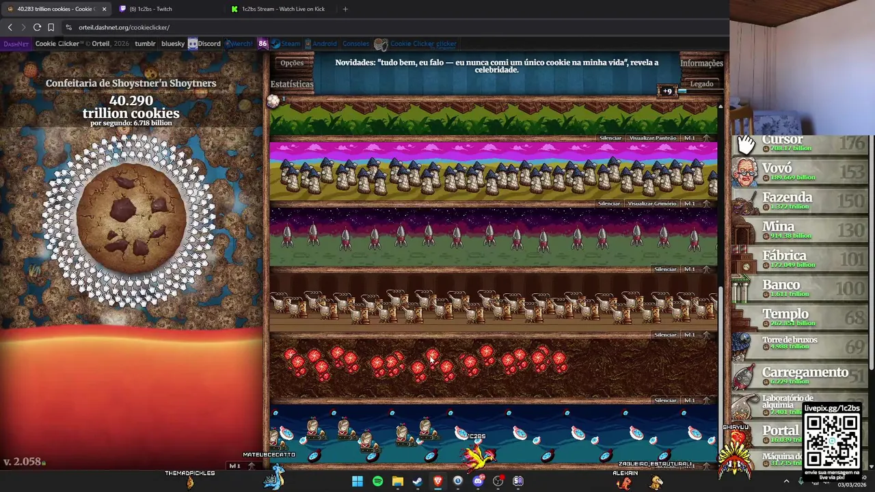Image resolution: width=875 pixels, height=492 pixels.
Task: Click Silenciar on the alchemy lab row
Action: point(665,335)
